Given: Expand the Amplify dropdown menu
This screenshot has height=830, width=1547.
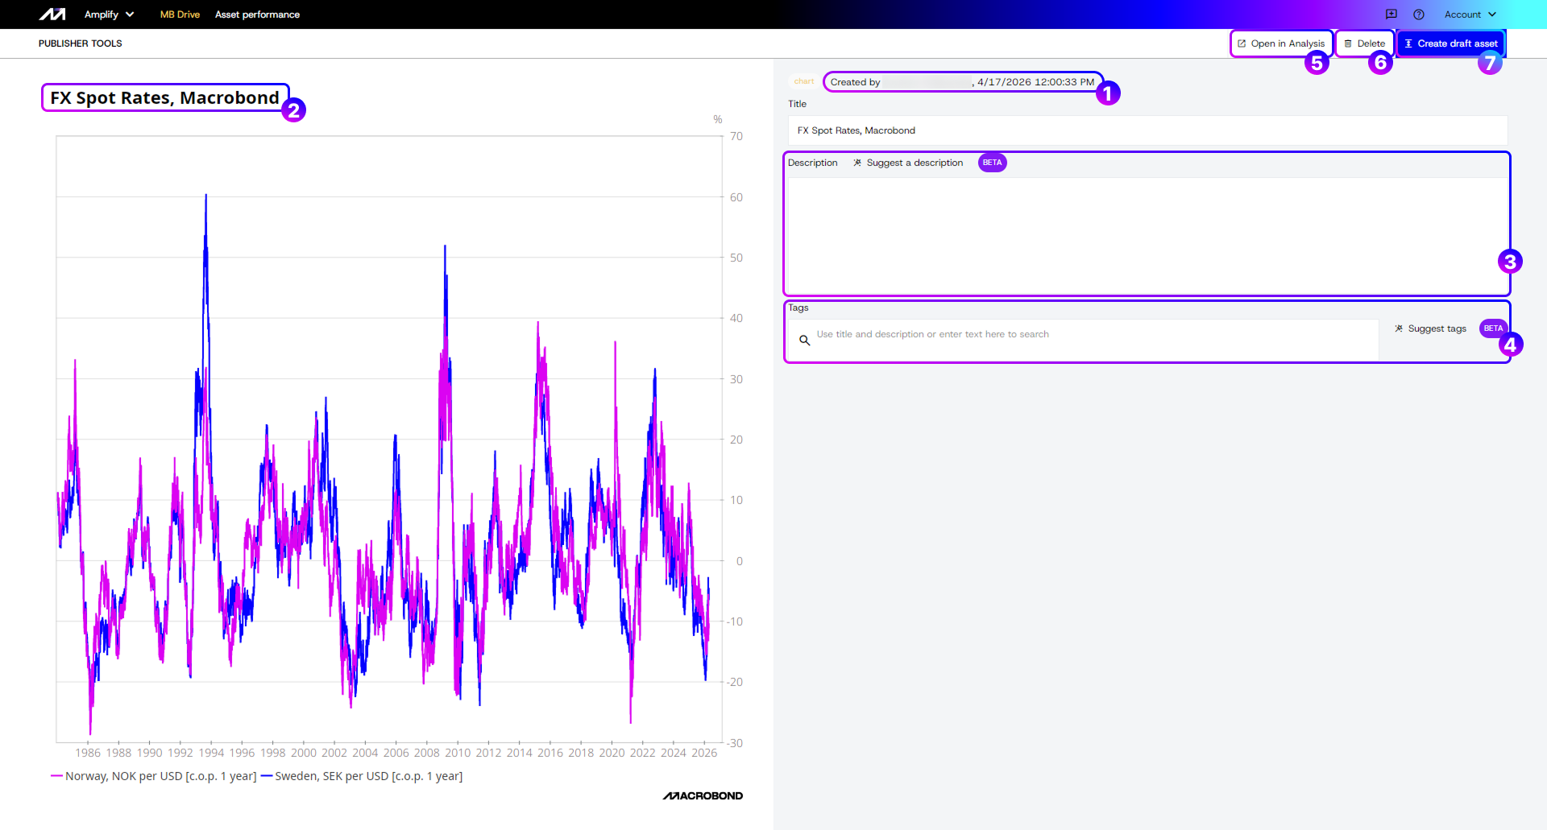Looking at the screenshot, I should click(x=109, y=14).
